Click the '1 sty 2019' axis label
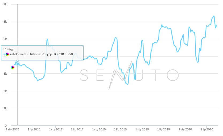Viewport: 223px width, 136px height. 142,129
